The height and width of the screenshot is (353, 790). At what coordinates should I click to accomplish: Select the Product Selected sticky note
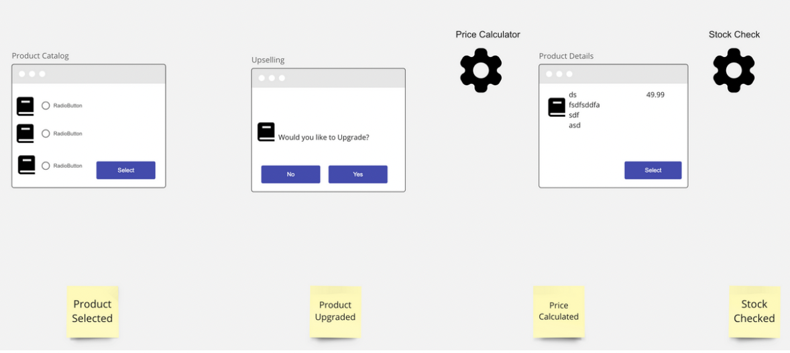tap(93, 311)
